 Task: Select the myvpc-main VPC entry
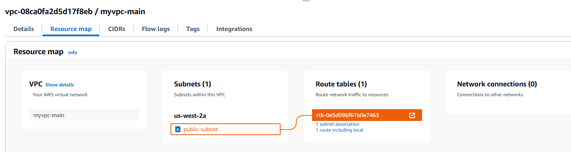(84, 115)
